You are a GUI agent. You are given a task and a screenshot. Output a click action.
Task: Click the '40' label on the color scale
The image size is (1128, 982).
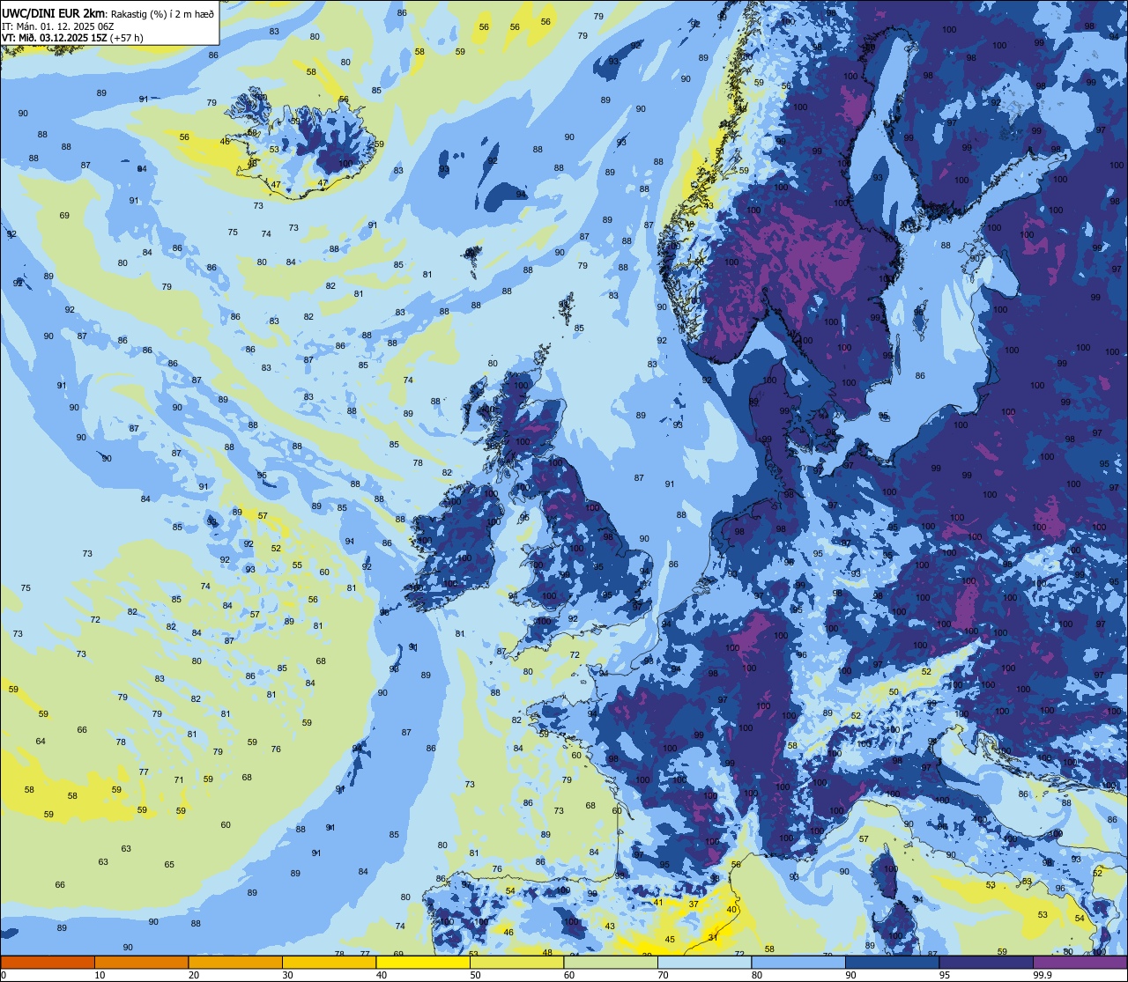pos(382,975)
